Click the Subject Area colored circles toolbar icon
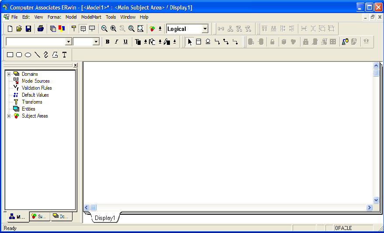The height and width of the screenshot is (233, 384). tap(152, 29)
